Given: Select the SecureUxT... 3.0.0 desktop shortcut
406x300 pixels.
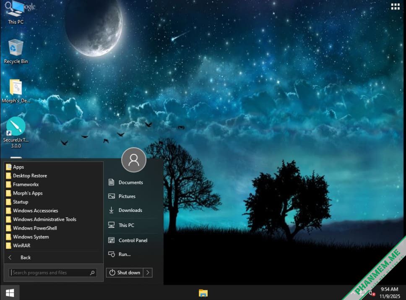Looking at the screenshot, I should (x=16, y=133).
